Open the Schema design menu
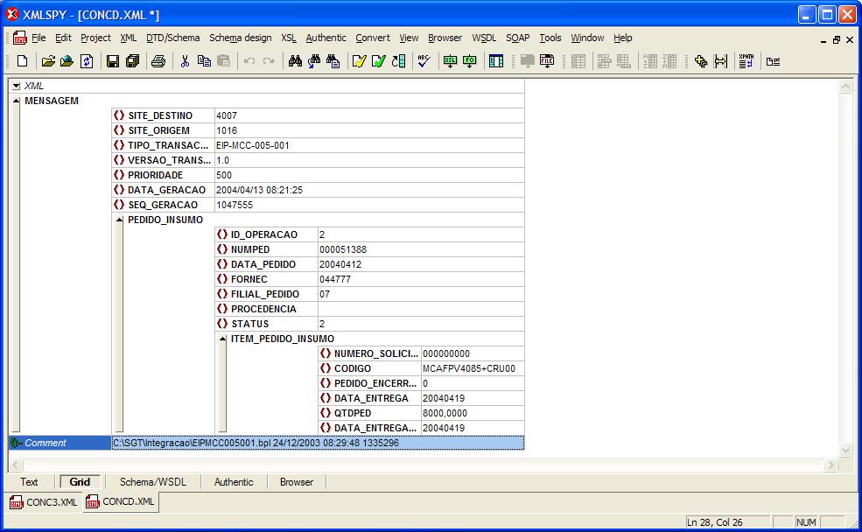 pyautogui.click(x=240, y=38)
